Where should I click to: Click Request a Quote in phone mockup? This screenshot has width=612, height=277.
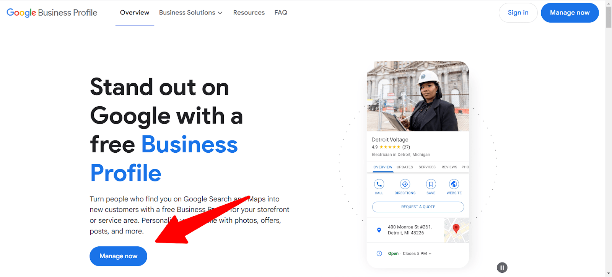click(418, 207)
